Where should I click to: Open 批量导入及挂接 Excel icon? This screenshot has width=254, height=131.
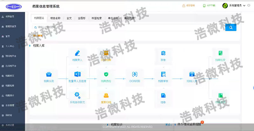point(77,74)
